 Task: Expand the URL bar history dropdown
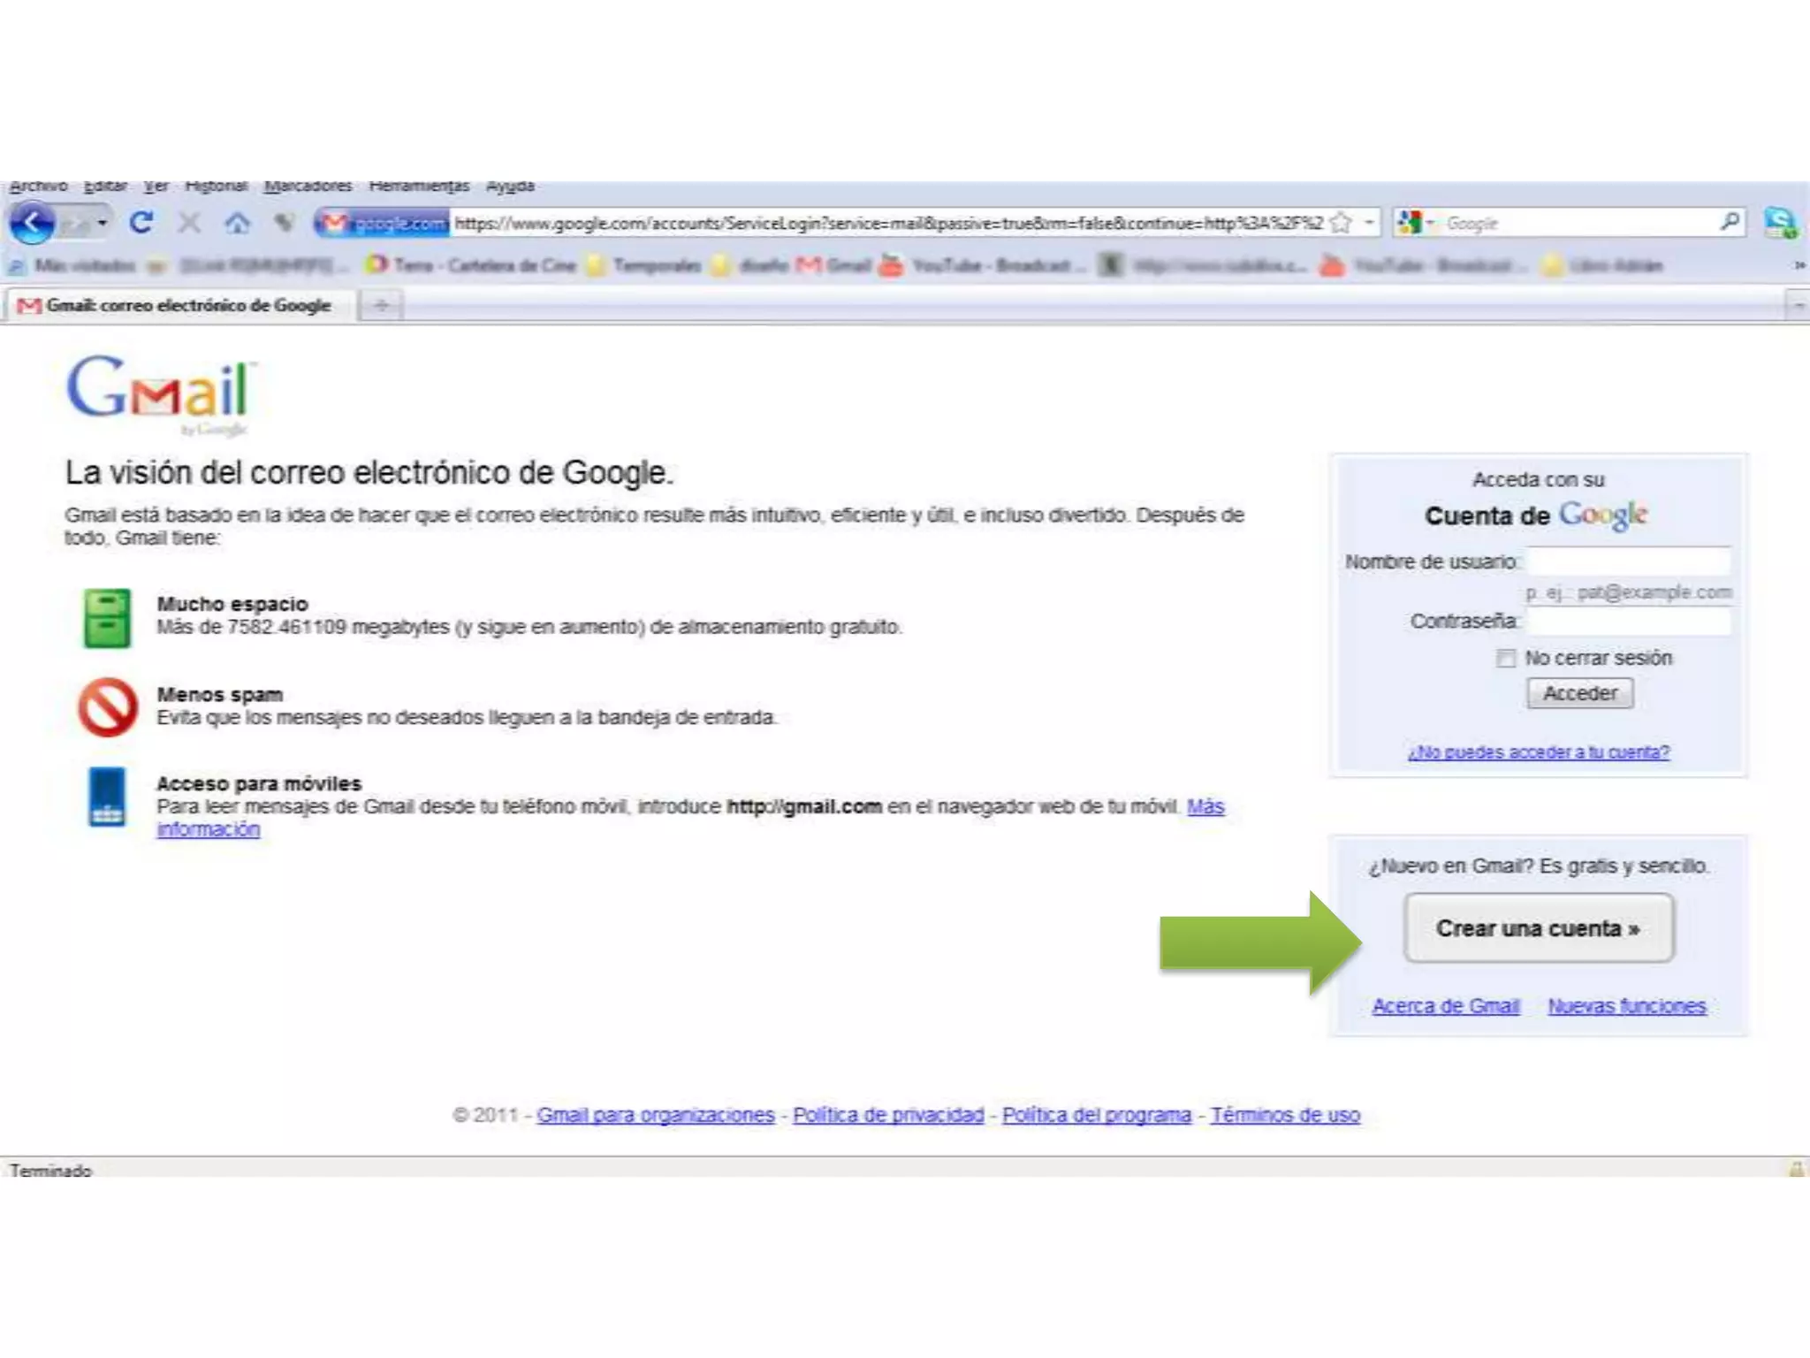click(1369, 223)
